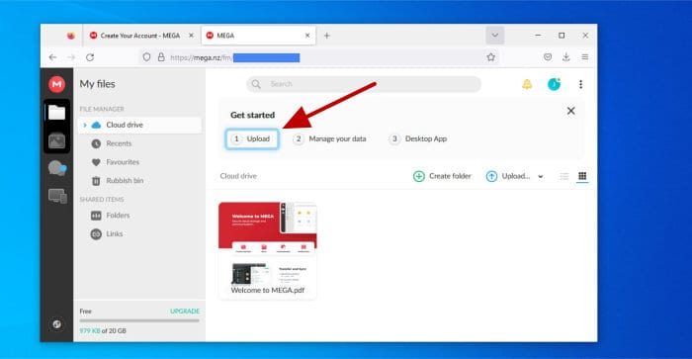Screen dimensions: 692x359
Task: Click the tracking protection shield icon
Action: click(146, 57)
